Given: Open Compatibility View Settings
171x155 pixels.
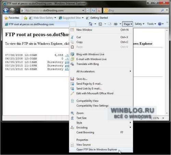Looking at the screenshot, I should click(101, 106).
